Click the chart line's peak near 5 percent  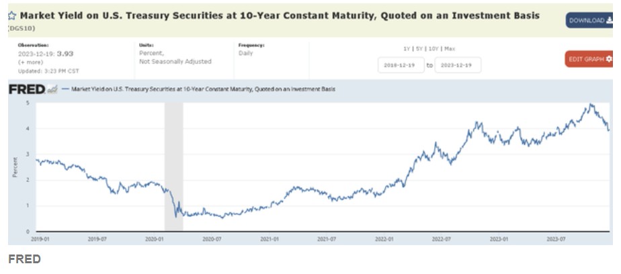590,104
